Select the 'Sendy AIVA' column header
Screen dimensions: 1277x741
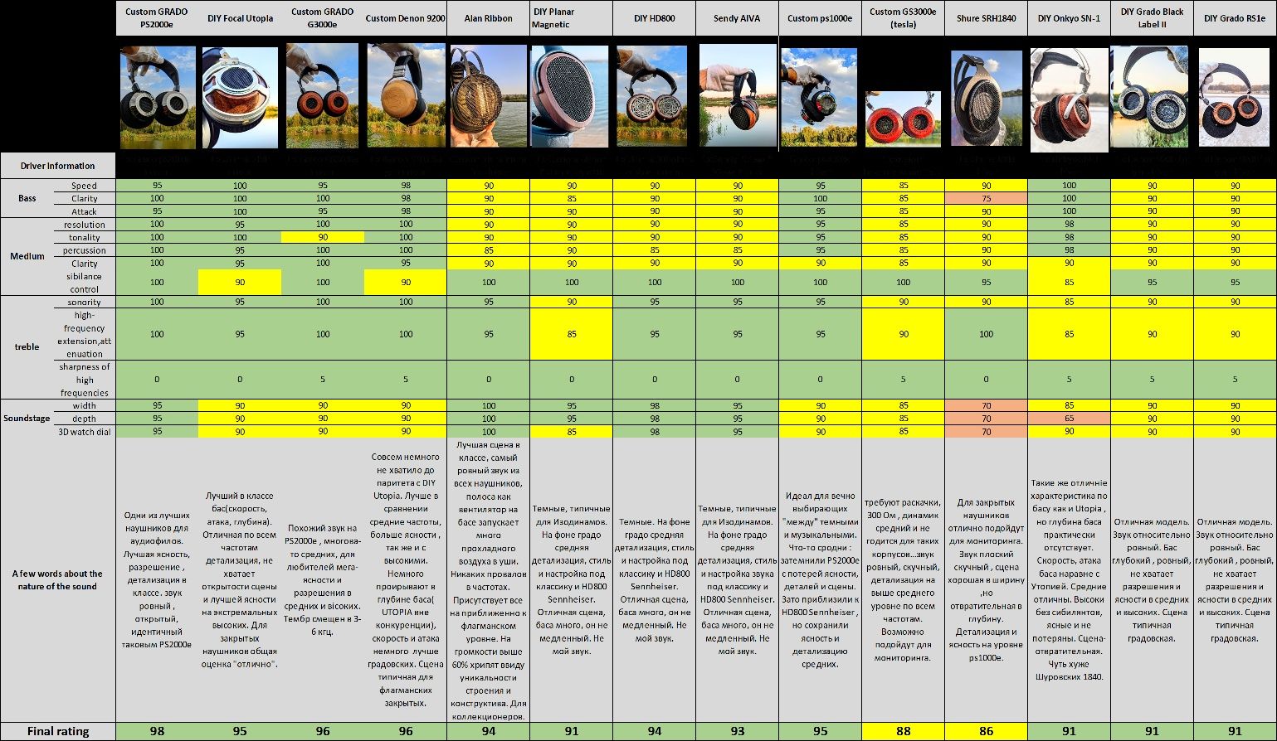pyautogui.click(x=737, y=18)
